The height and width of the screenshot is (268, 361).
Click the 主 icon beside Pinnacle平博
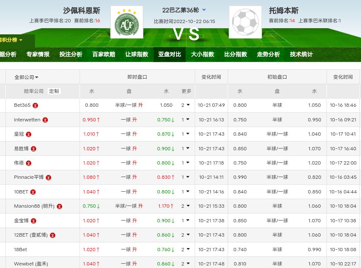coord(48,177)
